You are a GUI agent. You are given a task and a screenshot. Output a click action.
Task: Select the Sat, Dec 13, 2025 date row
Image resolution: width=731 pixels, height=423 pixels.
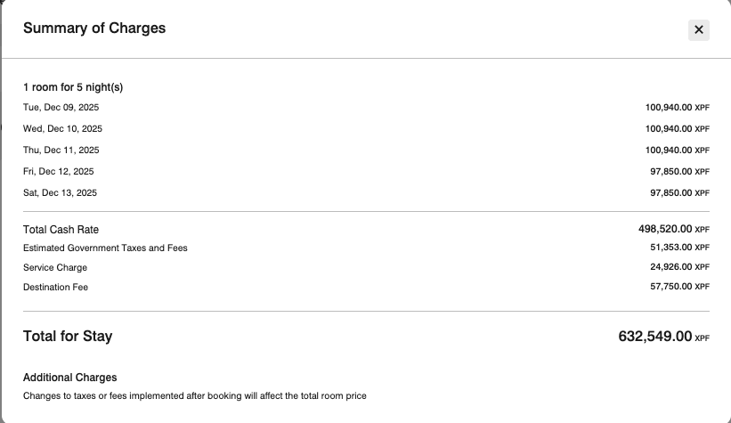pyautogui.click(x=60, y=193)
